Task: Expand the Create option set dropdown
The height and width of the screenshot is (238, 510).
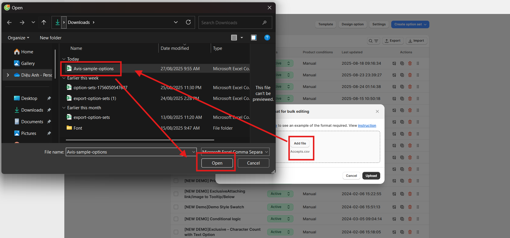Action: click(x=410, y=24)
